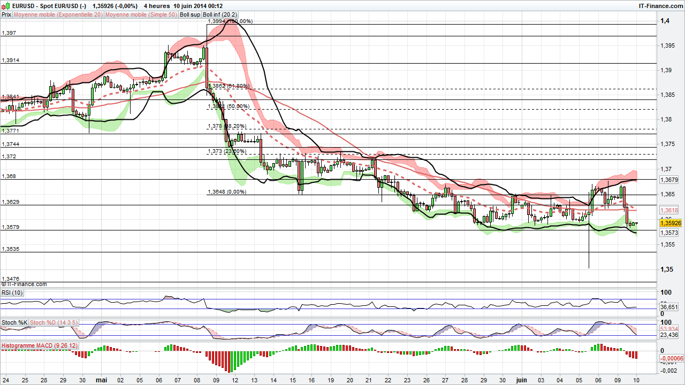
Task: Click the Boll sup indicator label
Action: 189,14
